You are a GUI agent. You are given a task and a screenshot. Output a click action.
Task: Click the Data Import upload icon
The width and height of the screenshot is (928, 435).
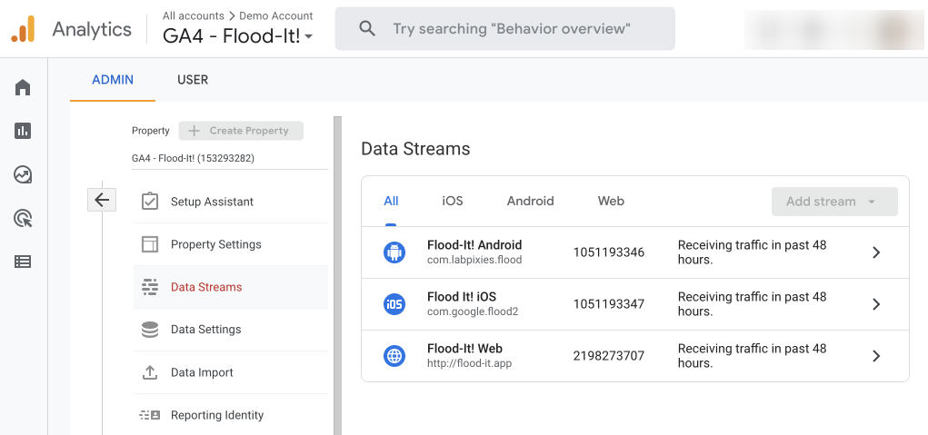click(150, 372)
